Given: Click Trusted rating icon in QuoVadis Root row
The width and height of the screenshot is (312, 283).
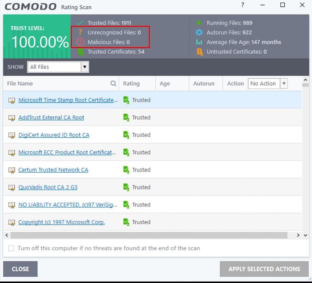Looking at the screenshot, I should (x=126, y=187).
